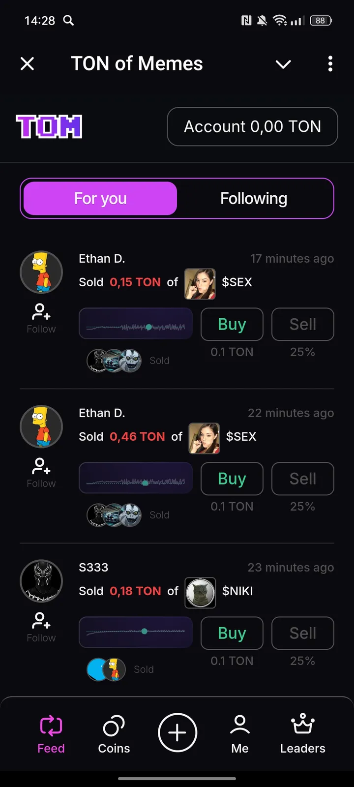Buy $NIKI for 0.1 TON
Viewport: 354px width, 787px height.
(232, 633)
